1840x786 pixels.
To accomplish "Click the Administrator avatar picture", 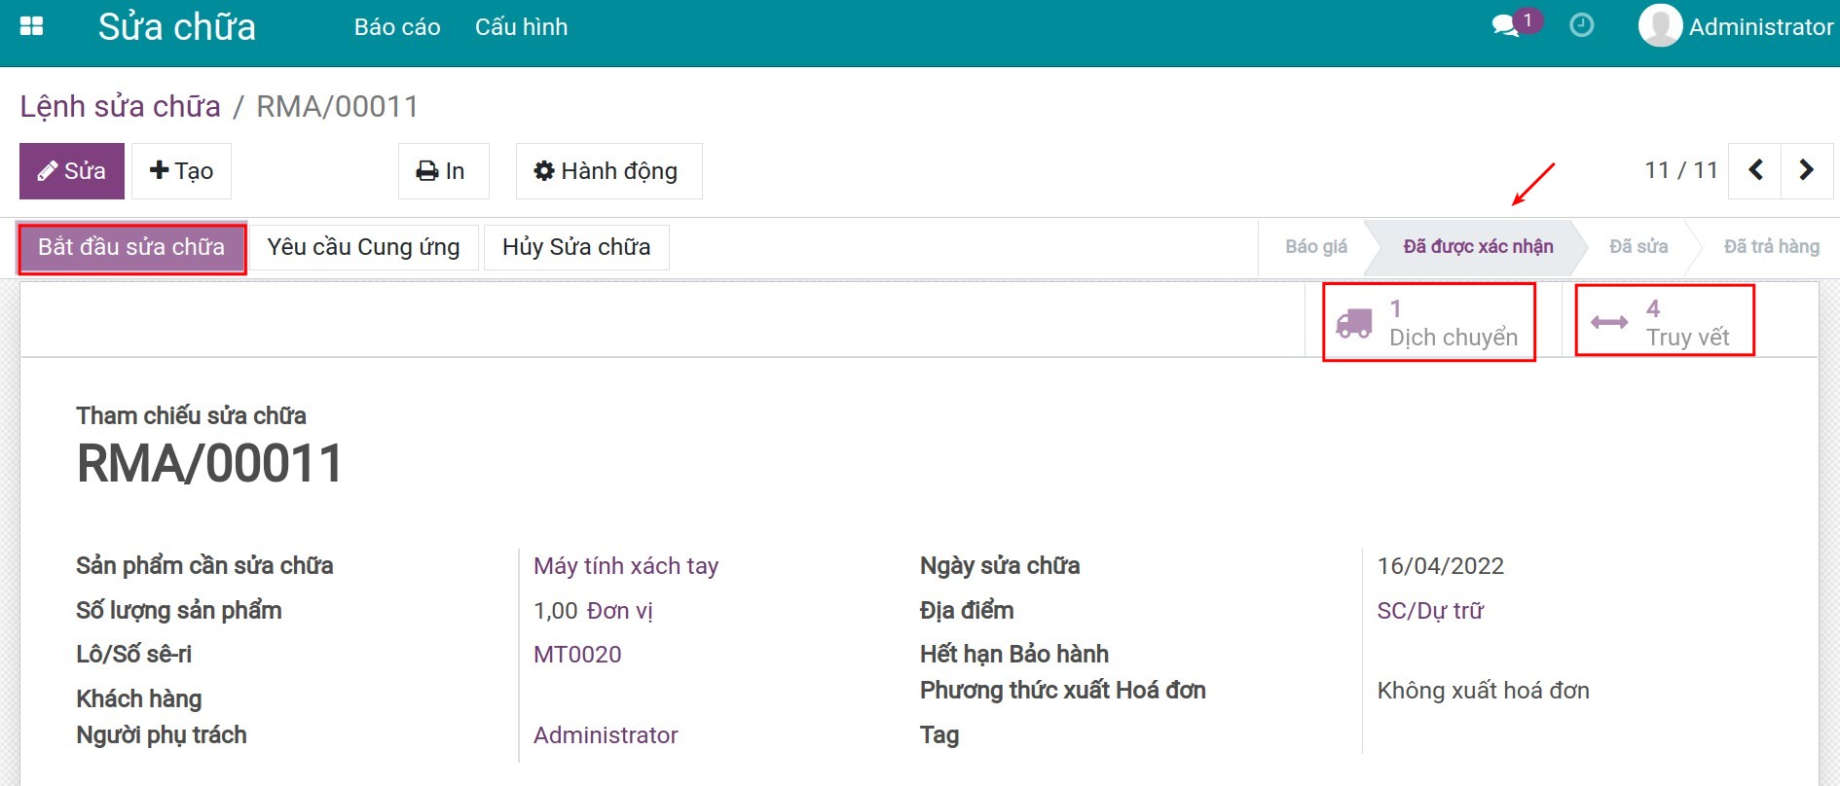I will point(1660,26).
